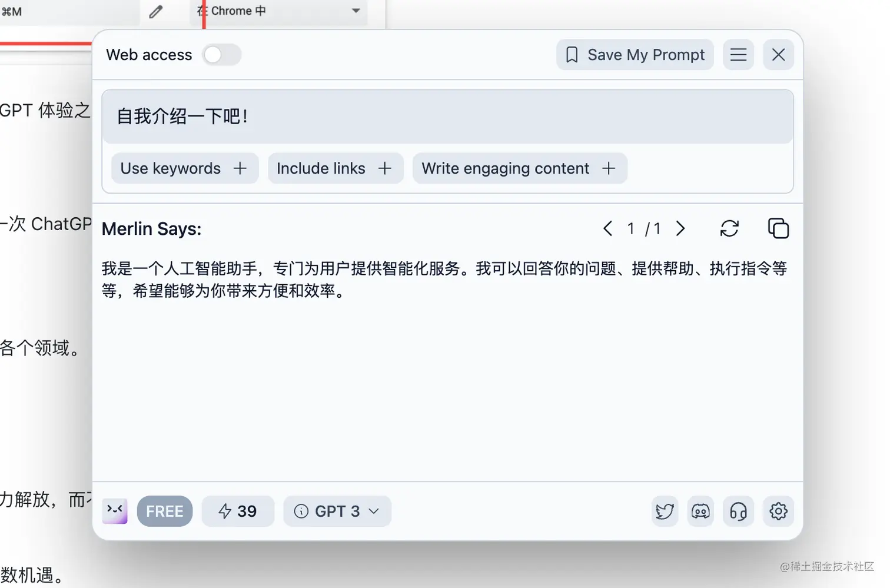Open the Chrome dropdown in background window
890x588 pixels.
(x=279, y=11)
